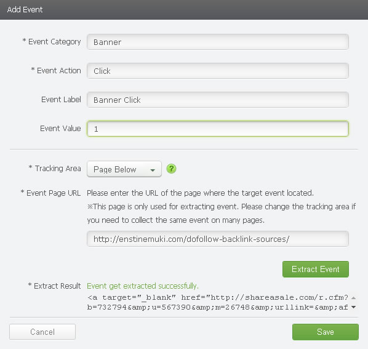Edit the Event Page URL field
The height and width of the screenshot is (349, 368).
click(218, 239)
